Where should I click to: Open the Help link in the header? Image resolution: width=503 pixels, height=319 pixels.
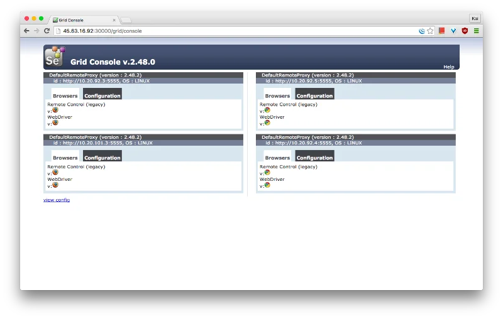coord(449,67)
